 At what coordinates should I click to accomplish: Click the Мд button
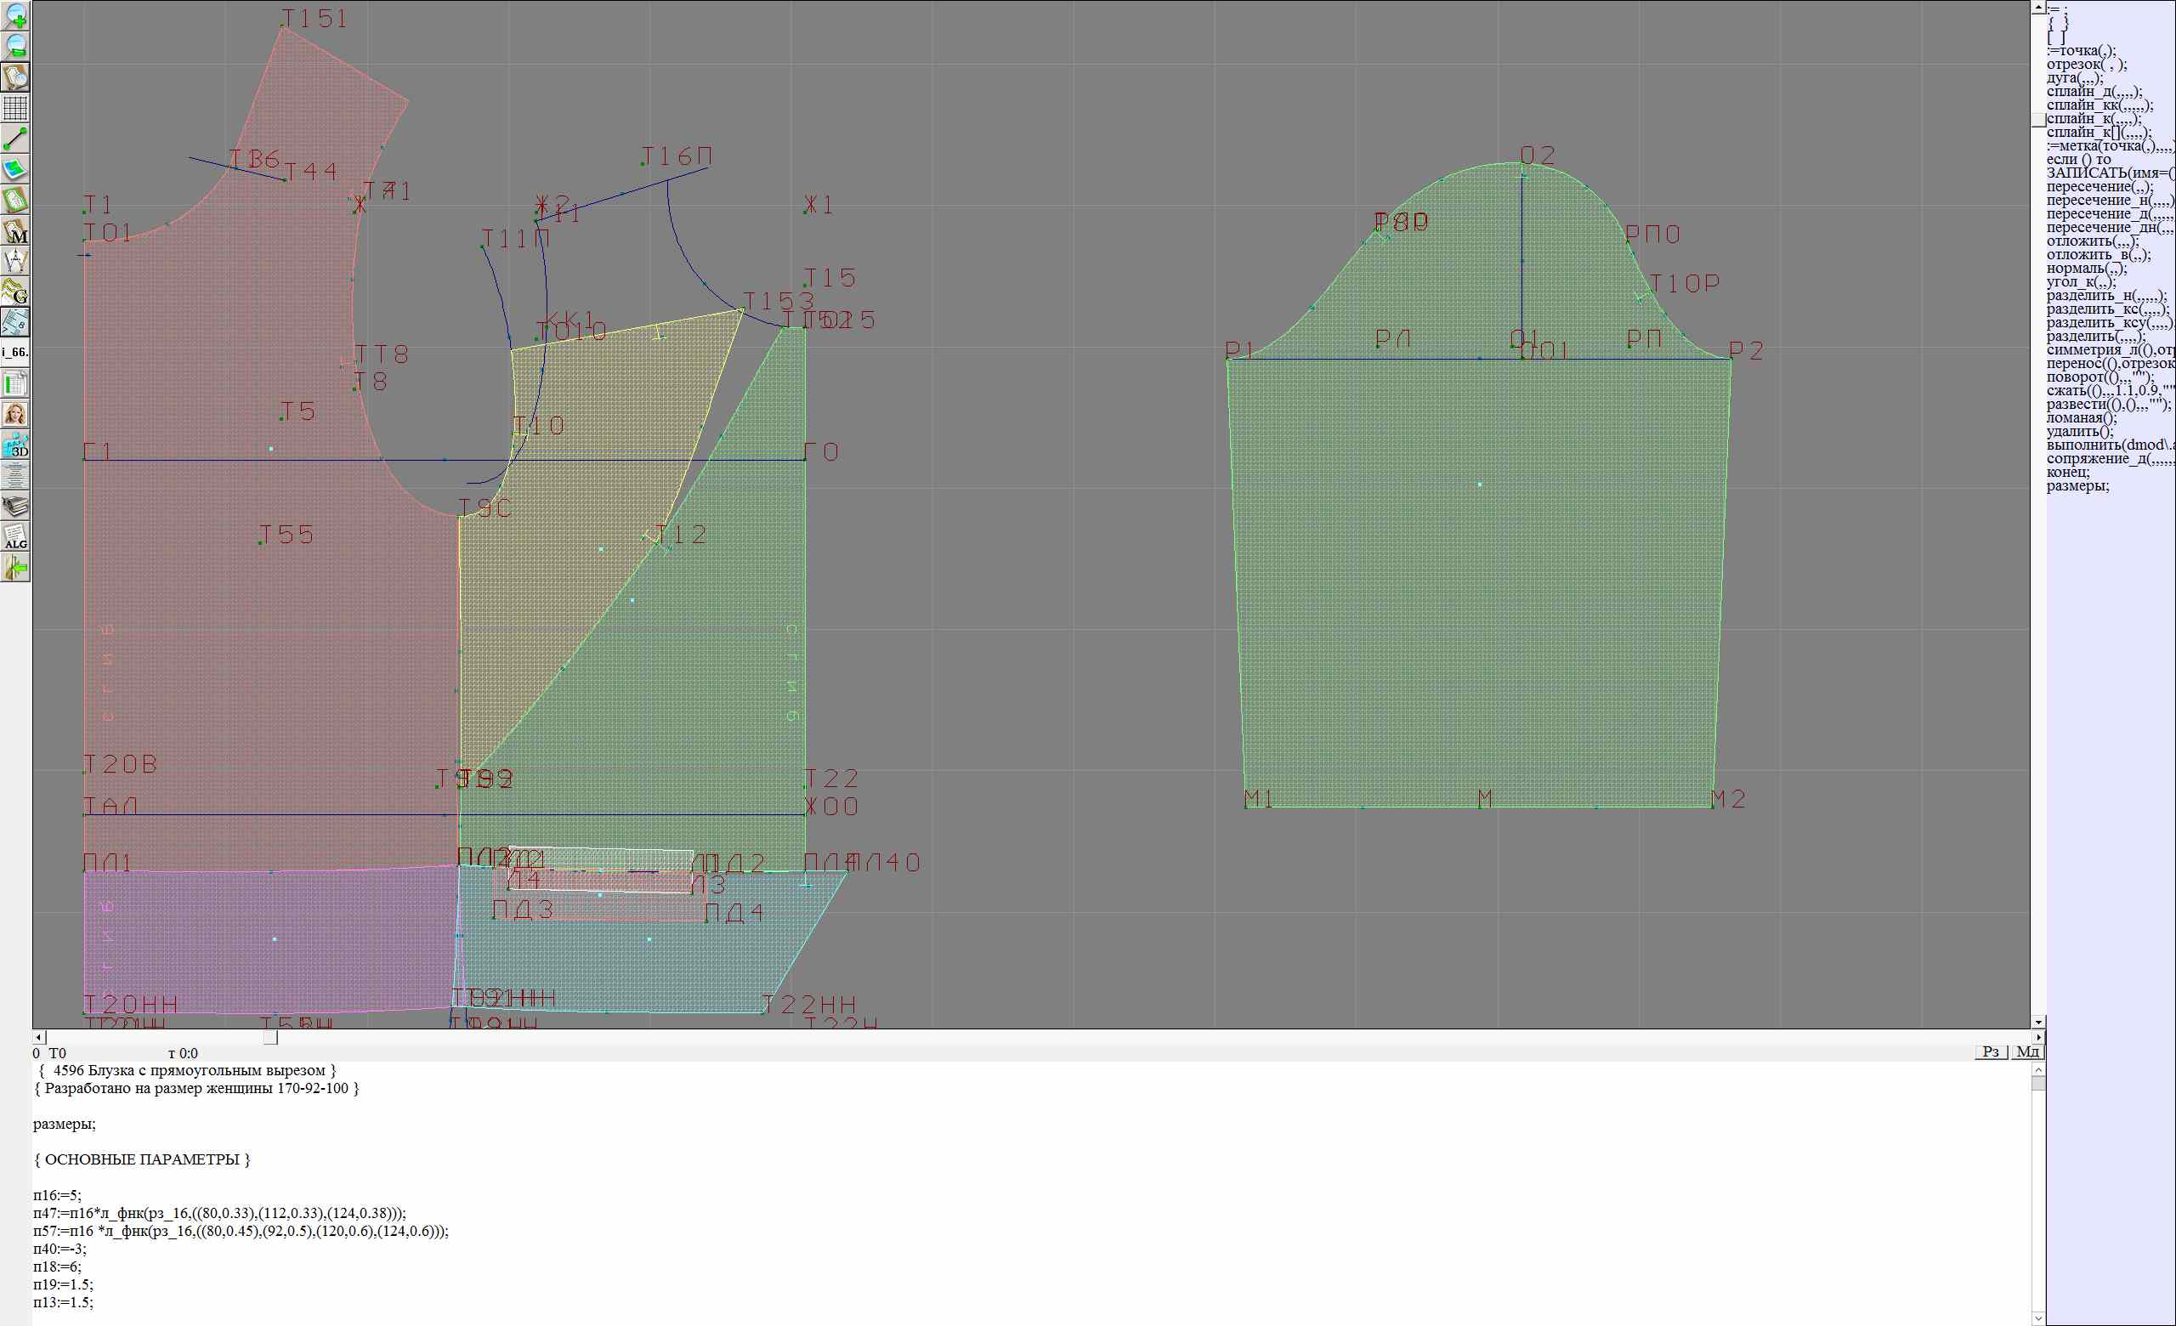(x=2027, y=1051)
